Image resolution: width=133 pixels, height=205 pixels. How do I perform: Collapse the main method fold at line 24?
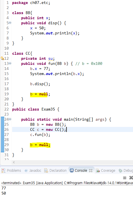(x=10, y=119)
